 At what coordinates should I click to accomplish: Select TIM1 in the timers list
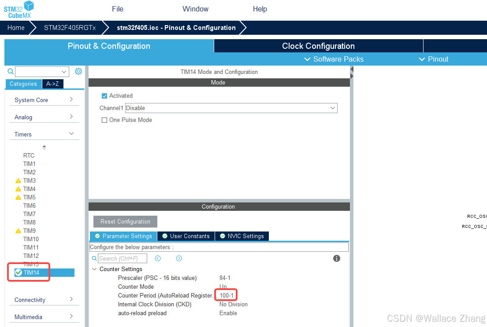pos(29,164)
